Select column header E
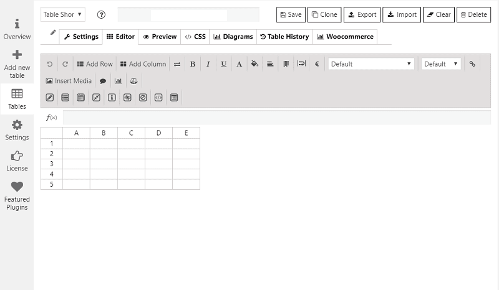This screenshot has width=499, height=290. coord(186,133)
